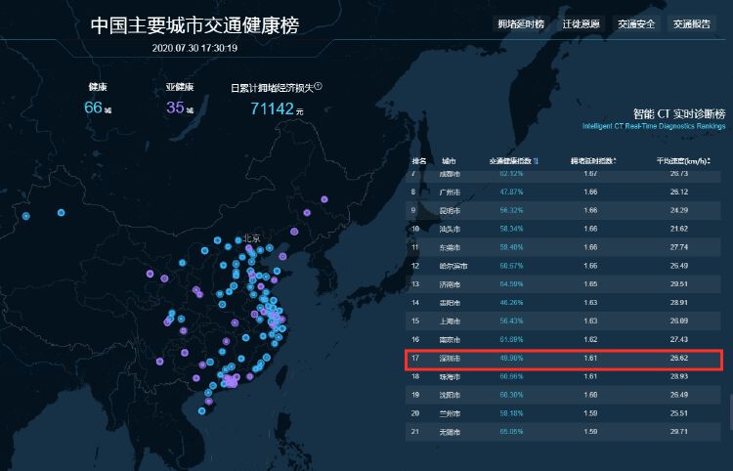Click 哈尔滨市 in the ranking list

click(453, 265)
